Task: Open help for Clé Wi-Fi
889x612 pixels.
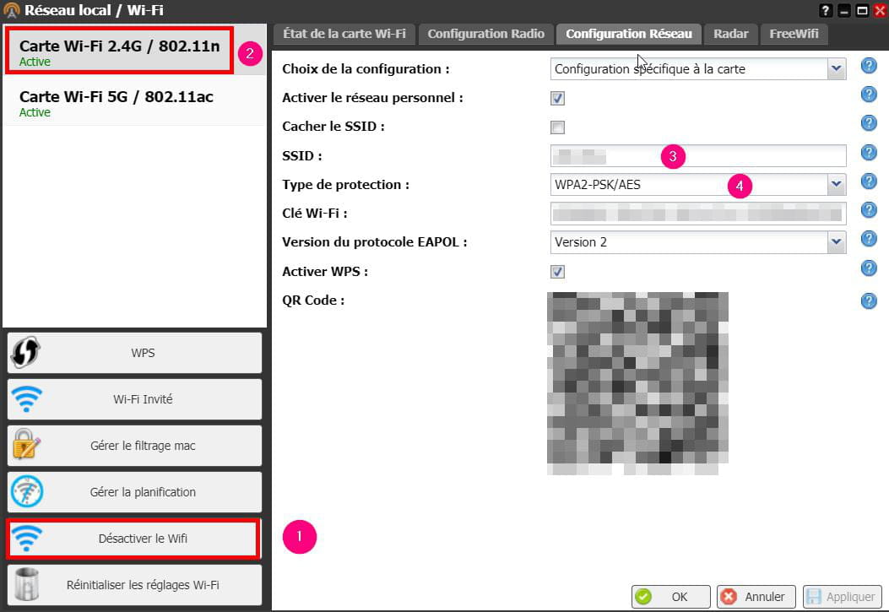Action: pyautogui.click(x=869, y=209)
